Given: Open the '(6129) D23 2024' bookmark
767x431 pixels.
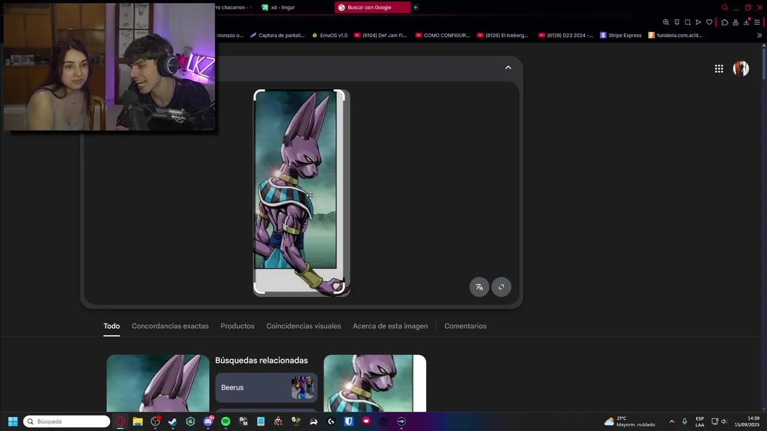Looking at the screenshot, I should [566, 35].
